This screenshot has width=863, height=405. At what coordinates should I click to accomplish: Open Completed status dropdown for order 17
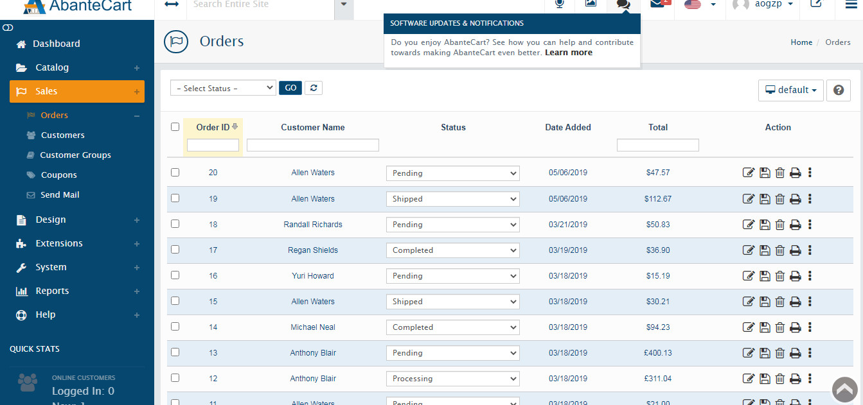(x=452, y=250)
